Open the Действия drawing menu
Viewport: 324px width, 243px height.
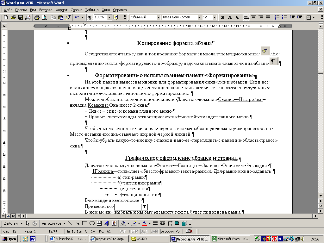13,223
